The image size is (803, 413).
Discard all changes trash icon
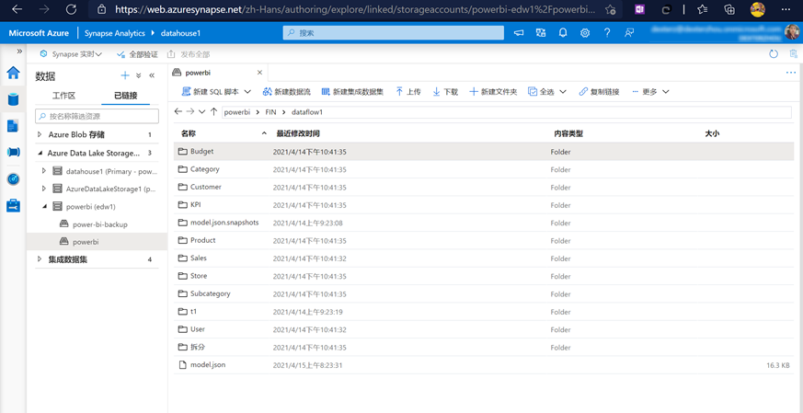coord(793,53)
